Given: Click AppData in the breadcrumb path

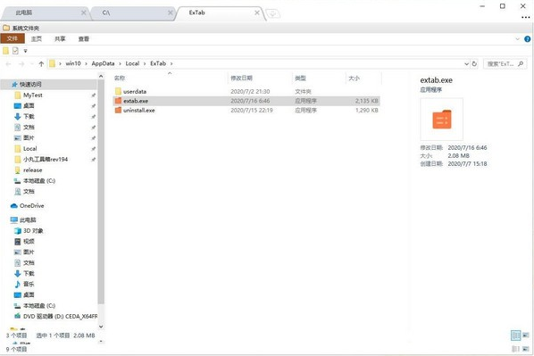Looking at the screenshot, I should point(103,63).
